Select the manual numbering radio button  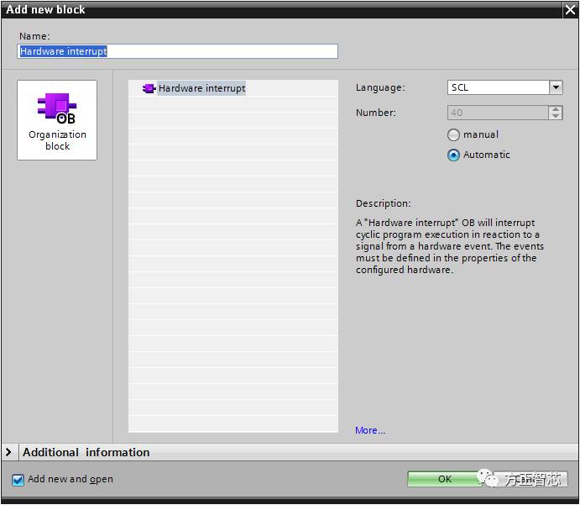coord(454,134)
